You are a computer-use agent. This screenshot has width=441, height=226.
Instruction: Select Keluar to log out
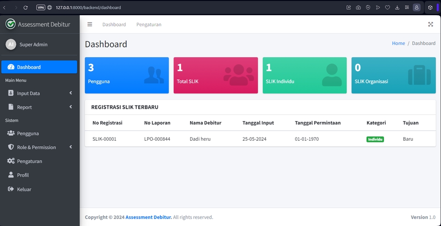click(39, 189)
